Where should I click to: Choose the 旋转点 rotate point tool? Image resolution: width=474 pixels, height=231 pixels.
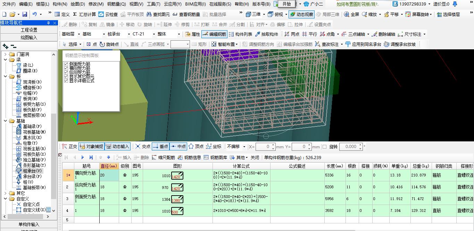[x=109, y=44]
